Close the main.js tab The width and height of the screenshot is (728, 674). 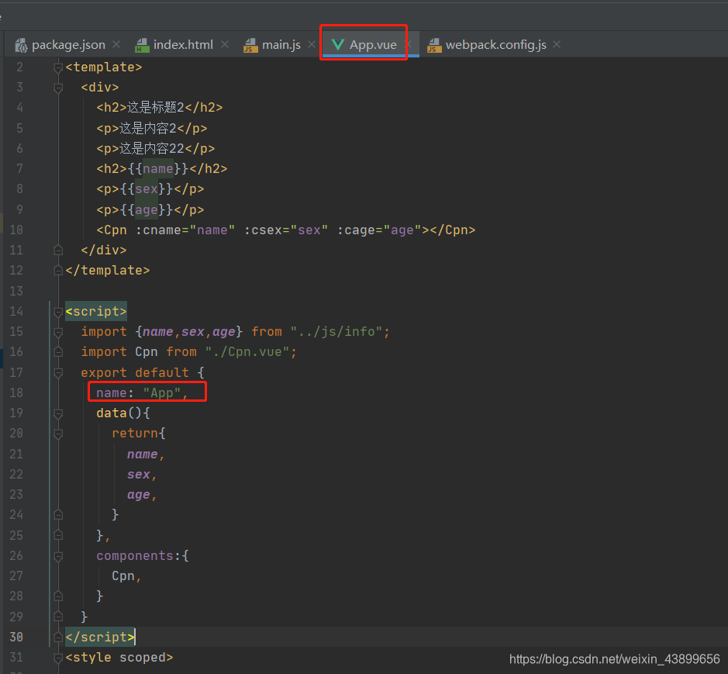pyautogui.click(x=312, y=44)
